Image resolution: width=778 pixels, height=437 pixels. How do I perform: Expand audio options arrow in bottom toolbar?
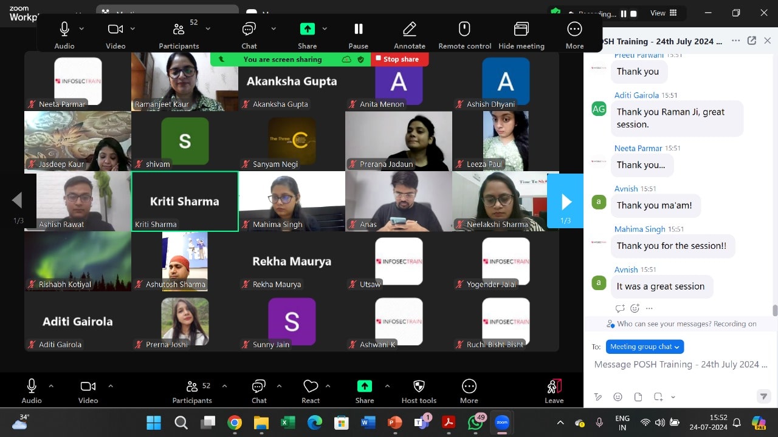(x=51, y=386)
